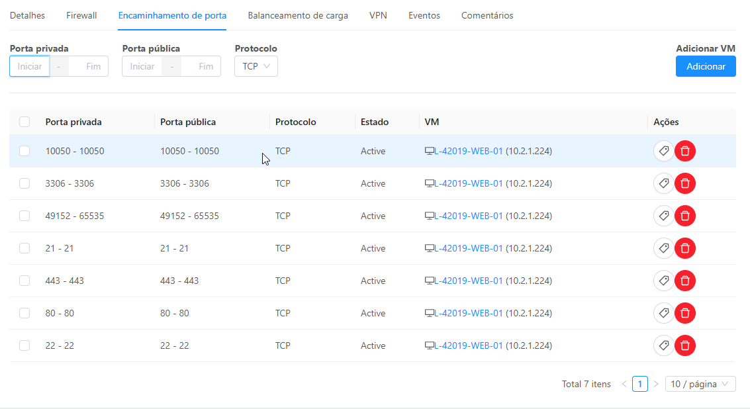Viewport: 750px width, 409px height.
Task: Delete the 3306 port forwarding rule
Action: click(x=685, y=183)
